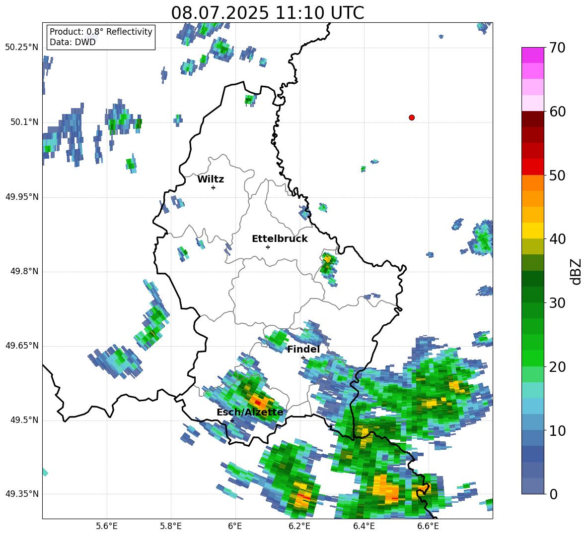Click the 5.6°E longitude label
Viewport: 588px width, 536px height.
107,526
